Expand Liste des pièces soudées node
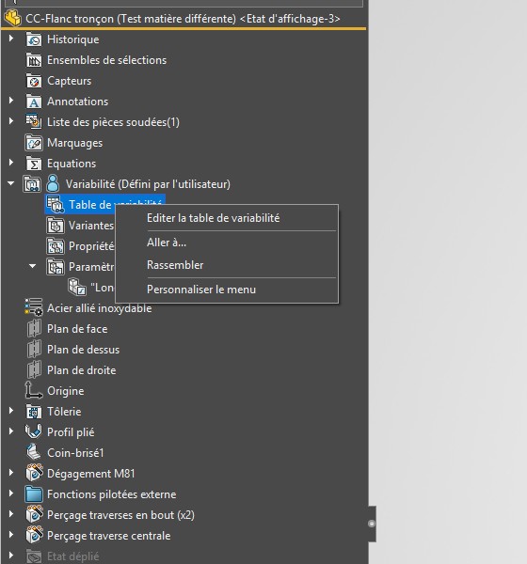 click(x=11, y=121)
